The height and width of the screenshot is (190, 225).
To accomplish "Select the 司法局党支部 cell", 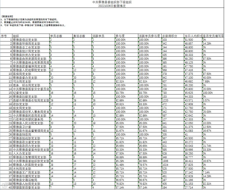I will coord(31,81).
